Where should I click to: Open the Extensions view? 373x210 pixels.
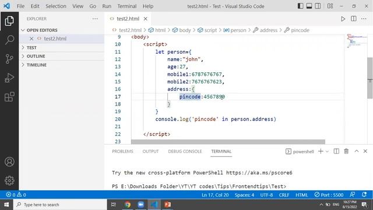tap(9, 97)
